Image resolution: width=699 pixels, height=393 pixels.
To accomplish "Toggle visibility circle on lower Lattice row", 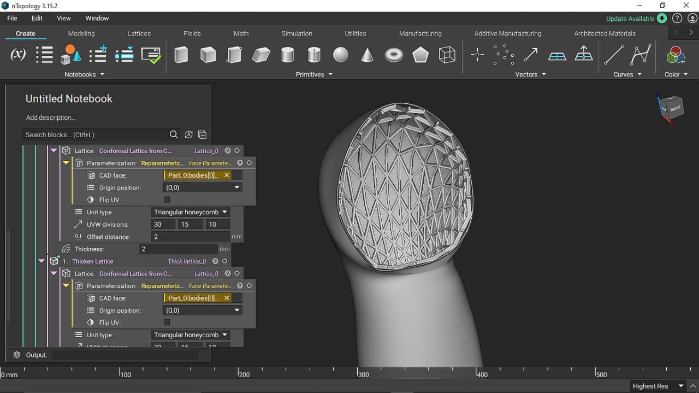I will point(237,273).
